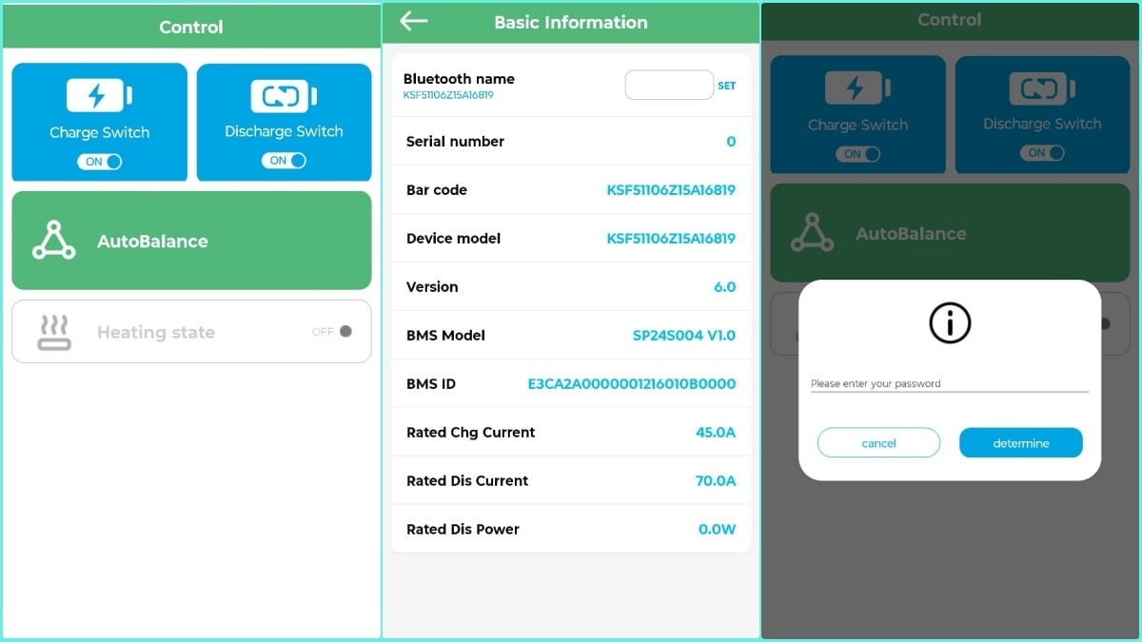1142x642 pixels.
Task: Toggle the Charge Switch ON switch, left screen
Action: click(99, 162)
